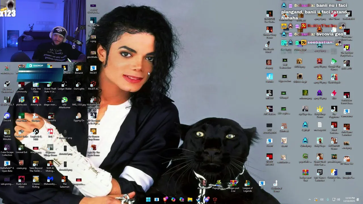
Task: Select the MISERY desktop shortcut
Action: pyautogui.click(x=269, y=95)
